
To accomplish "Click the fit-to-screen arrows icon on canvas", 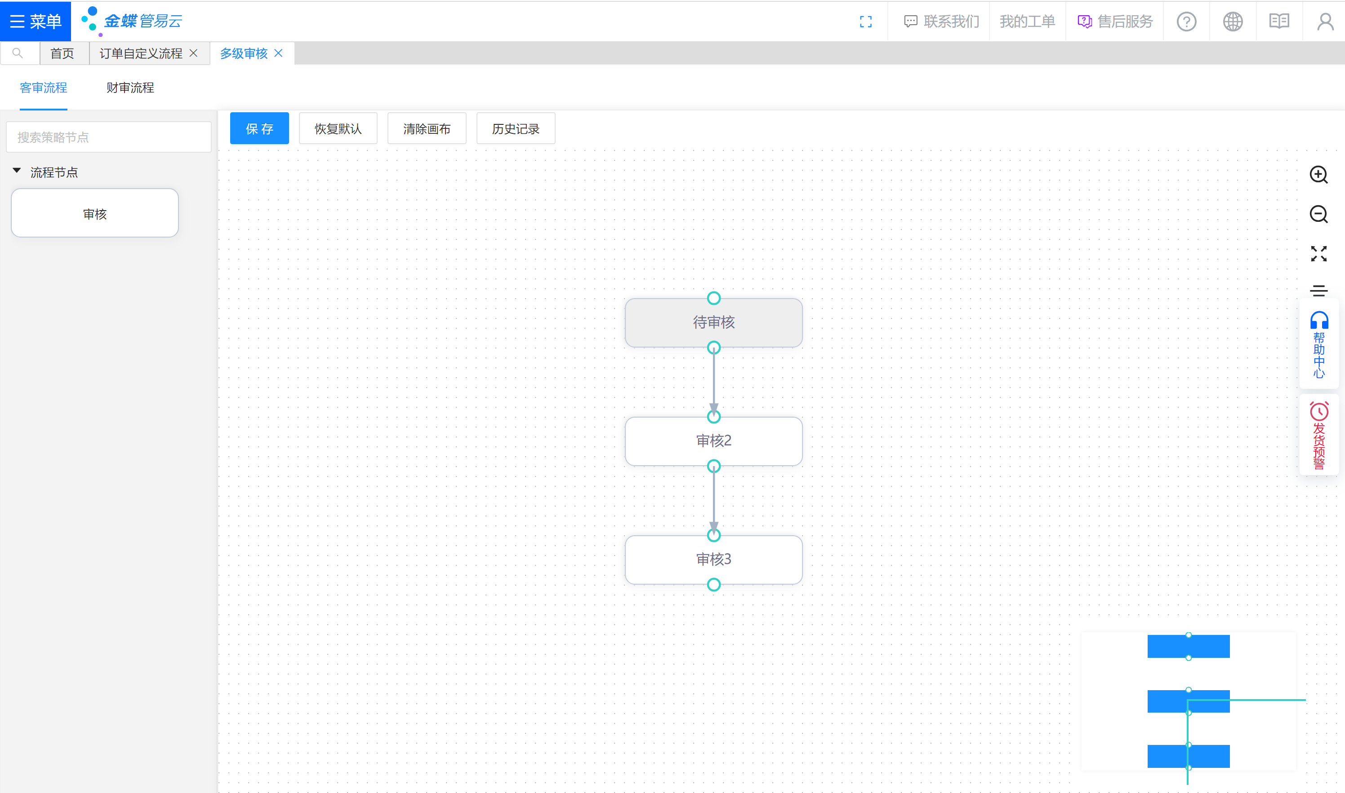I will (x=1318, y=253).
